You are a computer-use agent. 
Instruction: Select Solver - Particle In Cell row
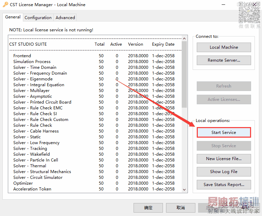click(94, 160)
